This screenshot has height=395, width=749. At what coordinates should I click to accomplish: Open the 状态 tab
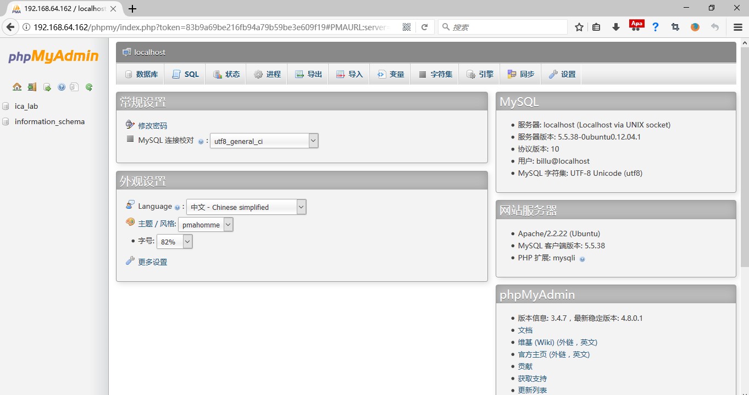(x=226, y=74)
